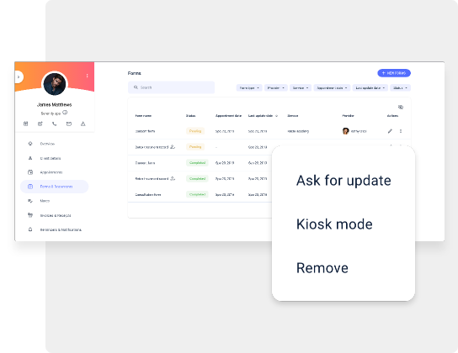
Task: Click the blue New forms button
Action: 394,73
